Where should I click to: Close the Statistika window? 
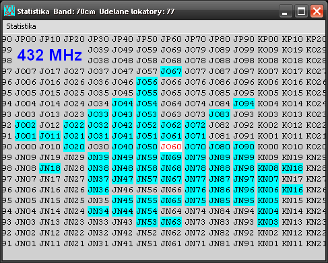click(317, 11)
